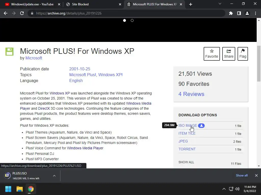Toggle the browser side panel icon
Screen dimensions: 261x195
[x=239, y=13]
